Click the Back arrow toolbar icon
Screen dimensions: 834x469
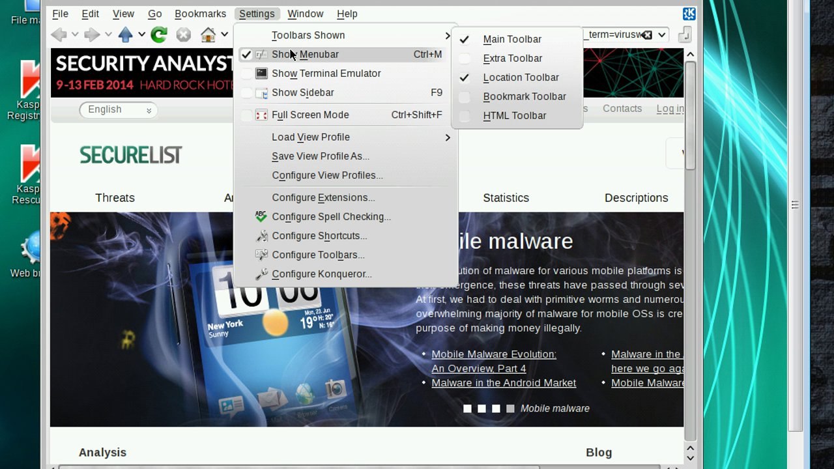[59, 35]
